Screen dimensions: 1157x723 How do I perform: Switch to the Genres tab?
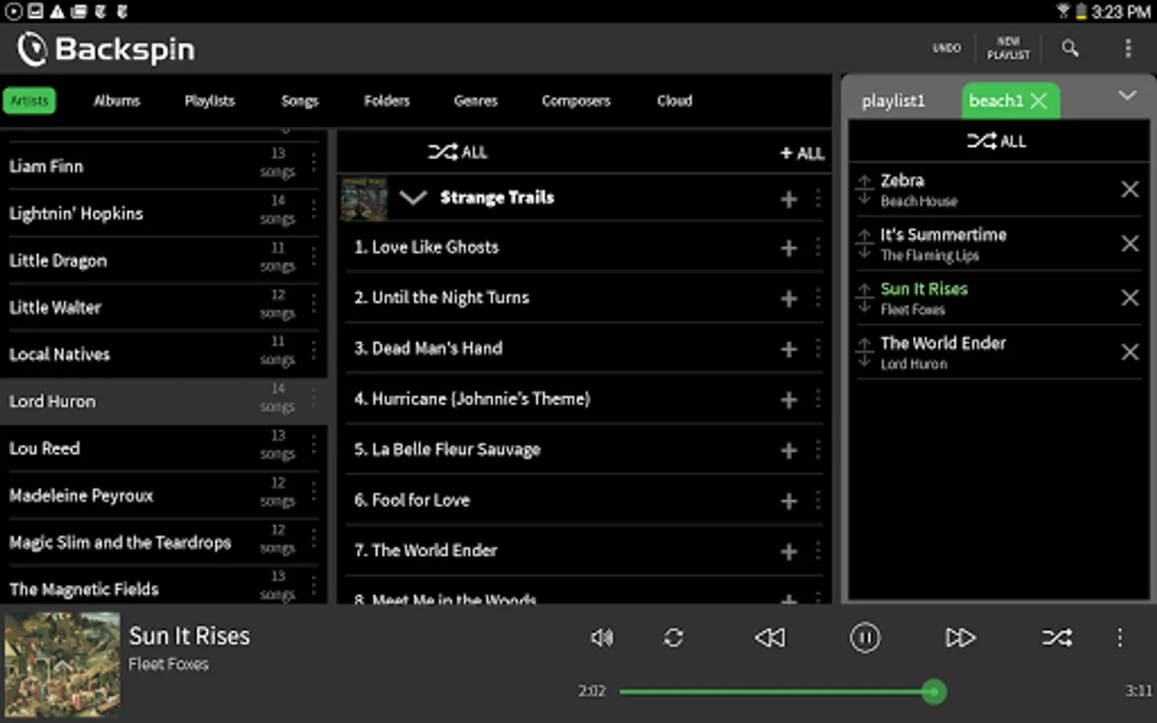point(476,100)
